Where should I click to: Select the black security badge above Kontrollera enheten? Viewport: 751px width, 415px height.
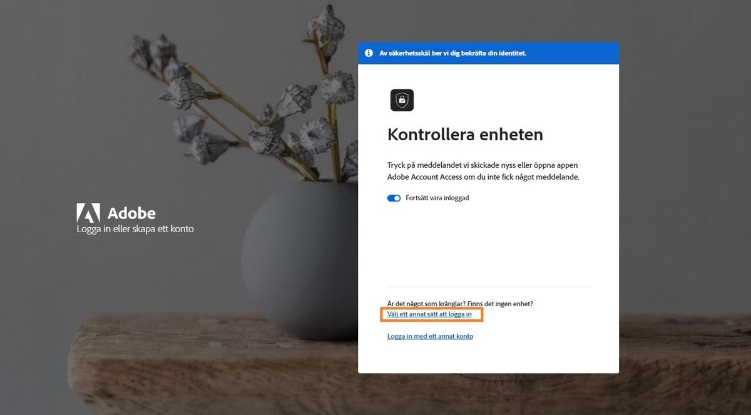point(401,100)
